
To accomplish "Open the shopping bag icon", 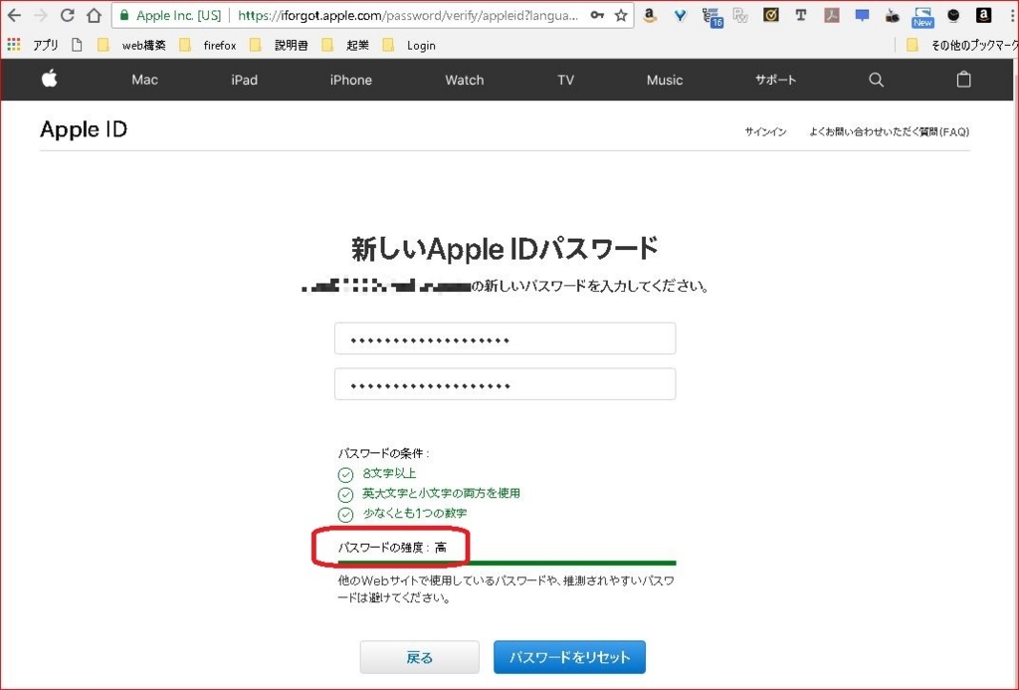I will pyautogui.click(x=963, y=79).
